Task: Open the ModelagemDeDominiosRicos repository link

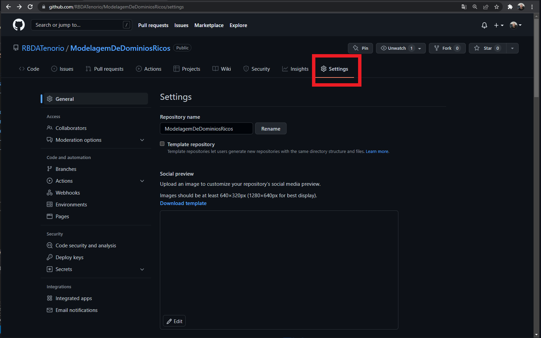Action: pyautogui.click(x=120, y=48)
